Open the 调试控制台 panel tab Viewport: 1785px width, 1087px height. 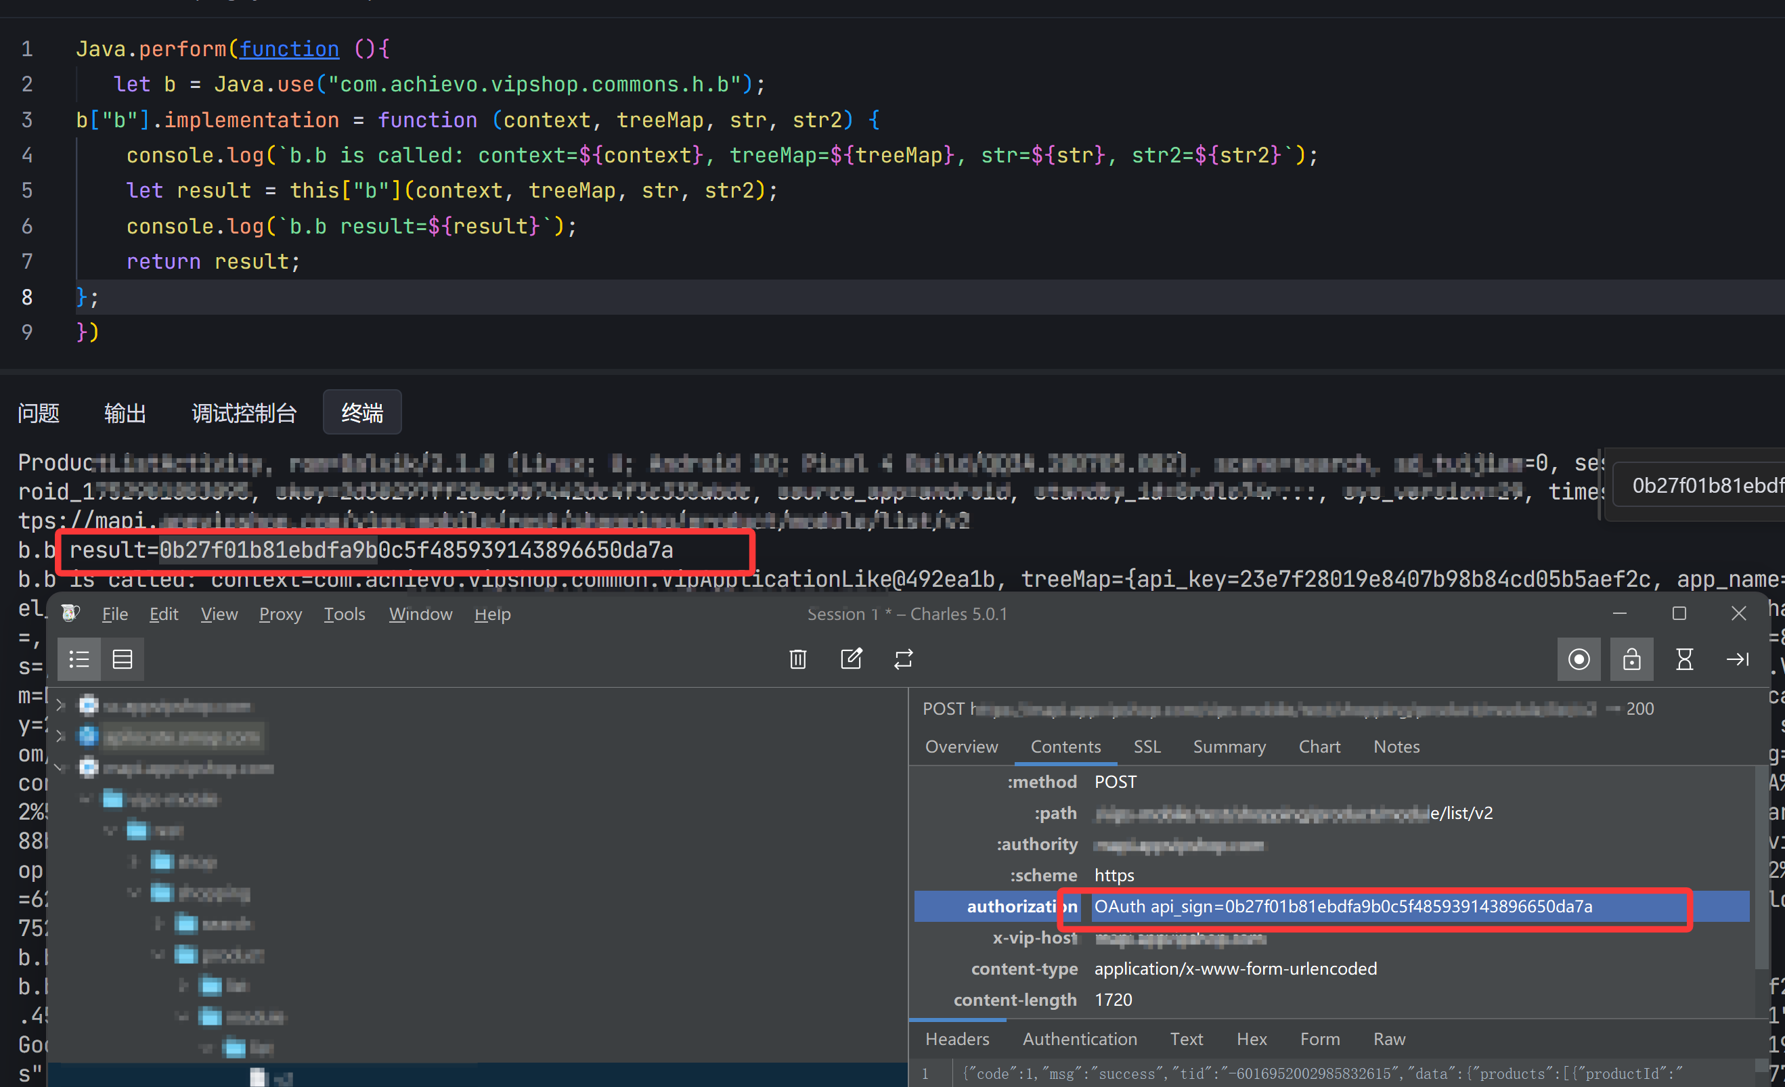244,413
